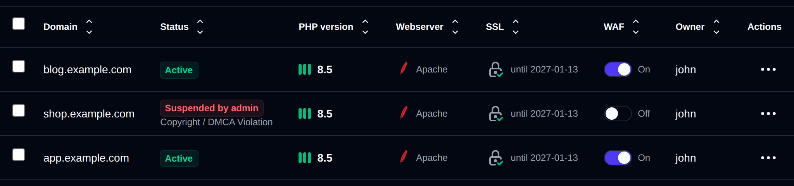Click WAF On label for app.example.com
This screenshot has width=794, height=186.
[644, 158]
